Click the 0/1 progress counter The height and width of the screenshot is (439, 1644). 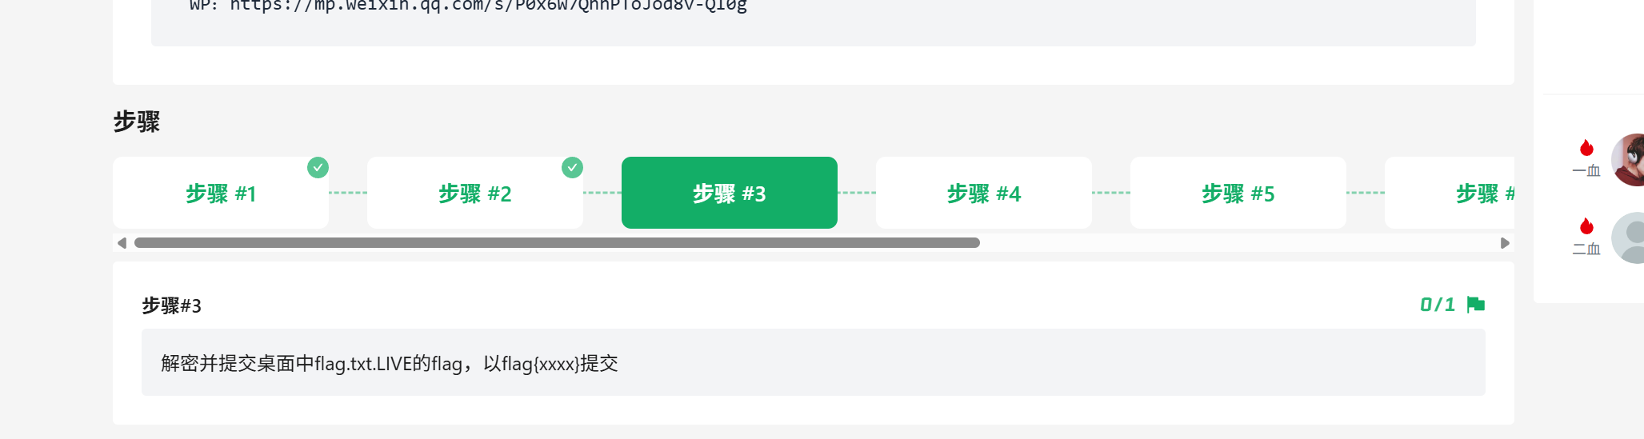pyautogui.click(x=1438, y=305)
